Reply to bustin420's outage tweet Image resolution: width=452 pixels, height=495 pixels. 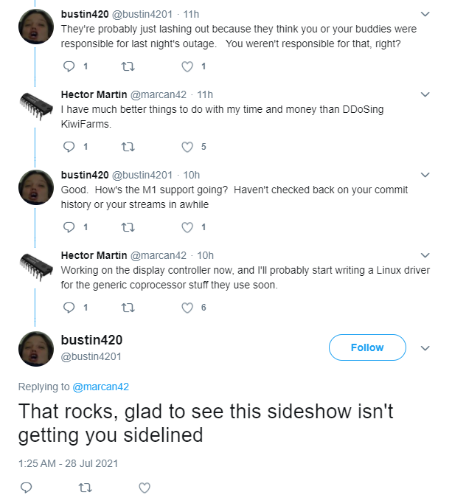69,66
